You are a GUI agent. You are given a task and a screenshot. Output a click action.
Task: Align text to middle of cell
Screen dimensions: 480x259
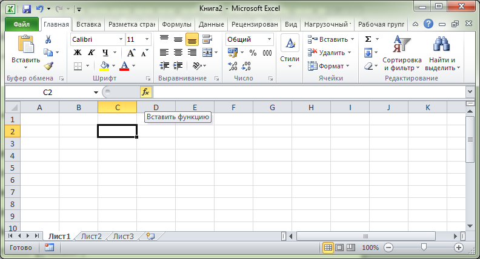click(178, 39)
